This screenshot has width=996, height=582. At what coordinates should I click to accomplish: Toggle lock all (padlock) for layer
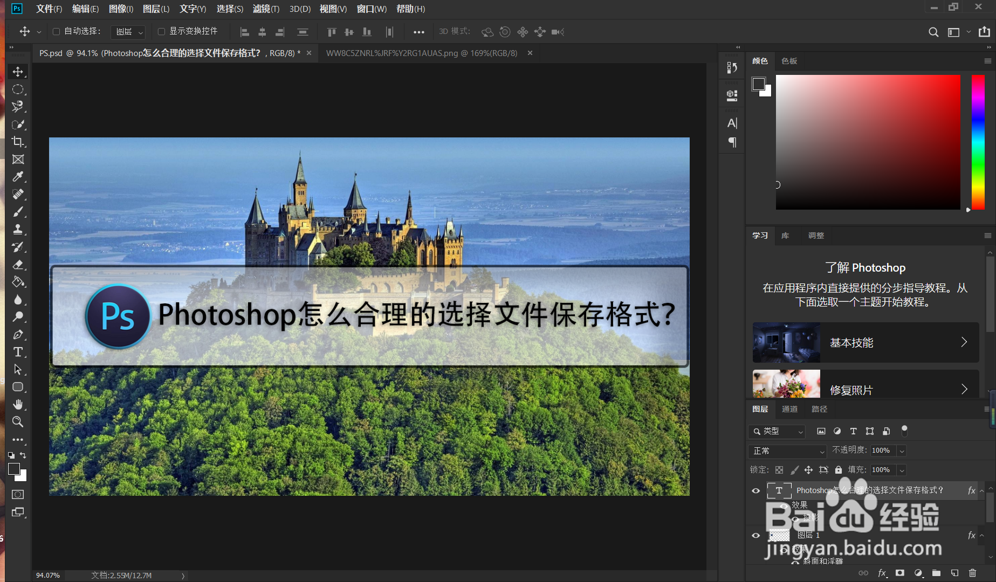pyautogui.click(x=839, y=470)
